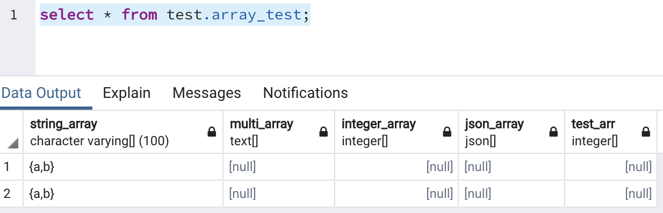Select the multi_array column header
This screenshot has height=213, width=663.
[279, 132]
